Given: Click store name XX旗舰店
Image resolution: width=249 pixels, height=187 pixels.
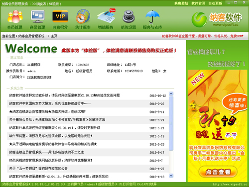Looking at the screenshot, I should click(34, 65).
